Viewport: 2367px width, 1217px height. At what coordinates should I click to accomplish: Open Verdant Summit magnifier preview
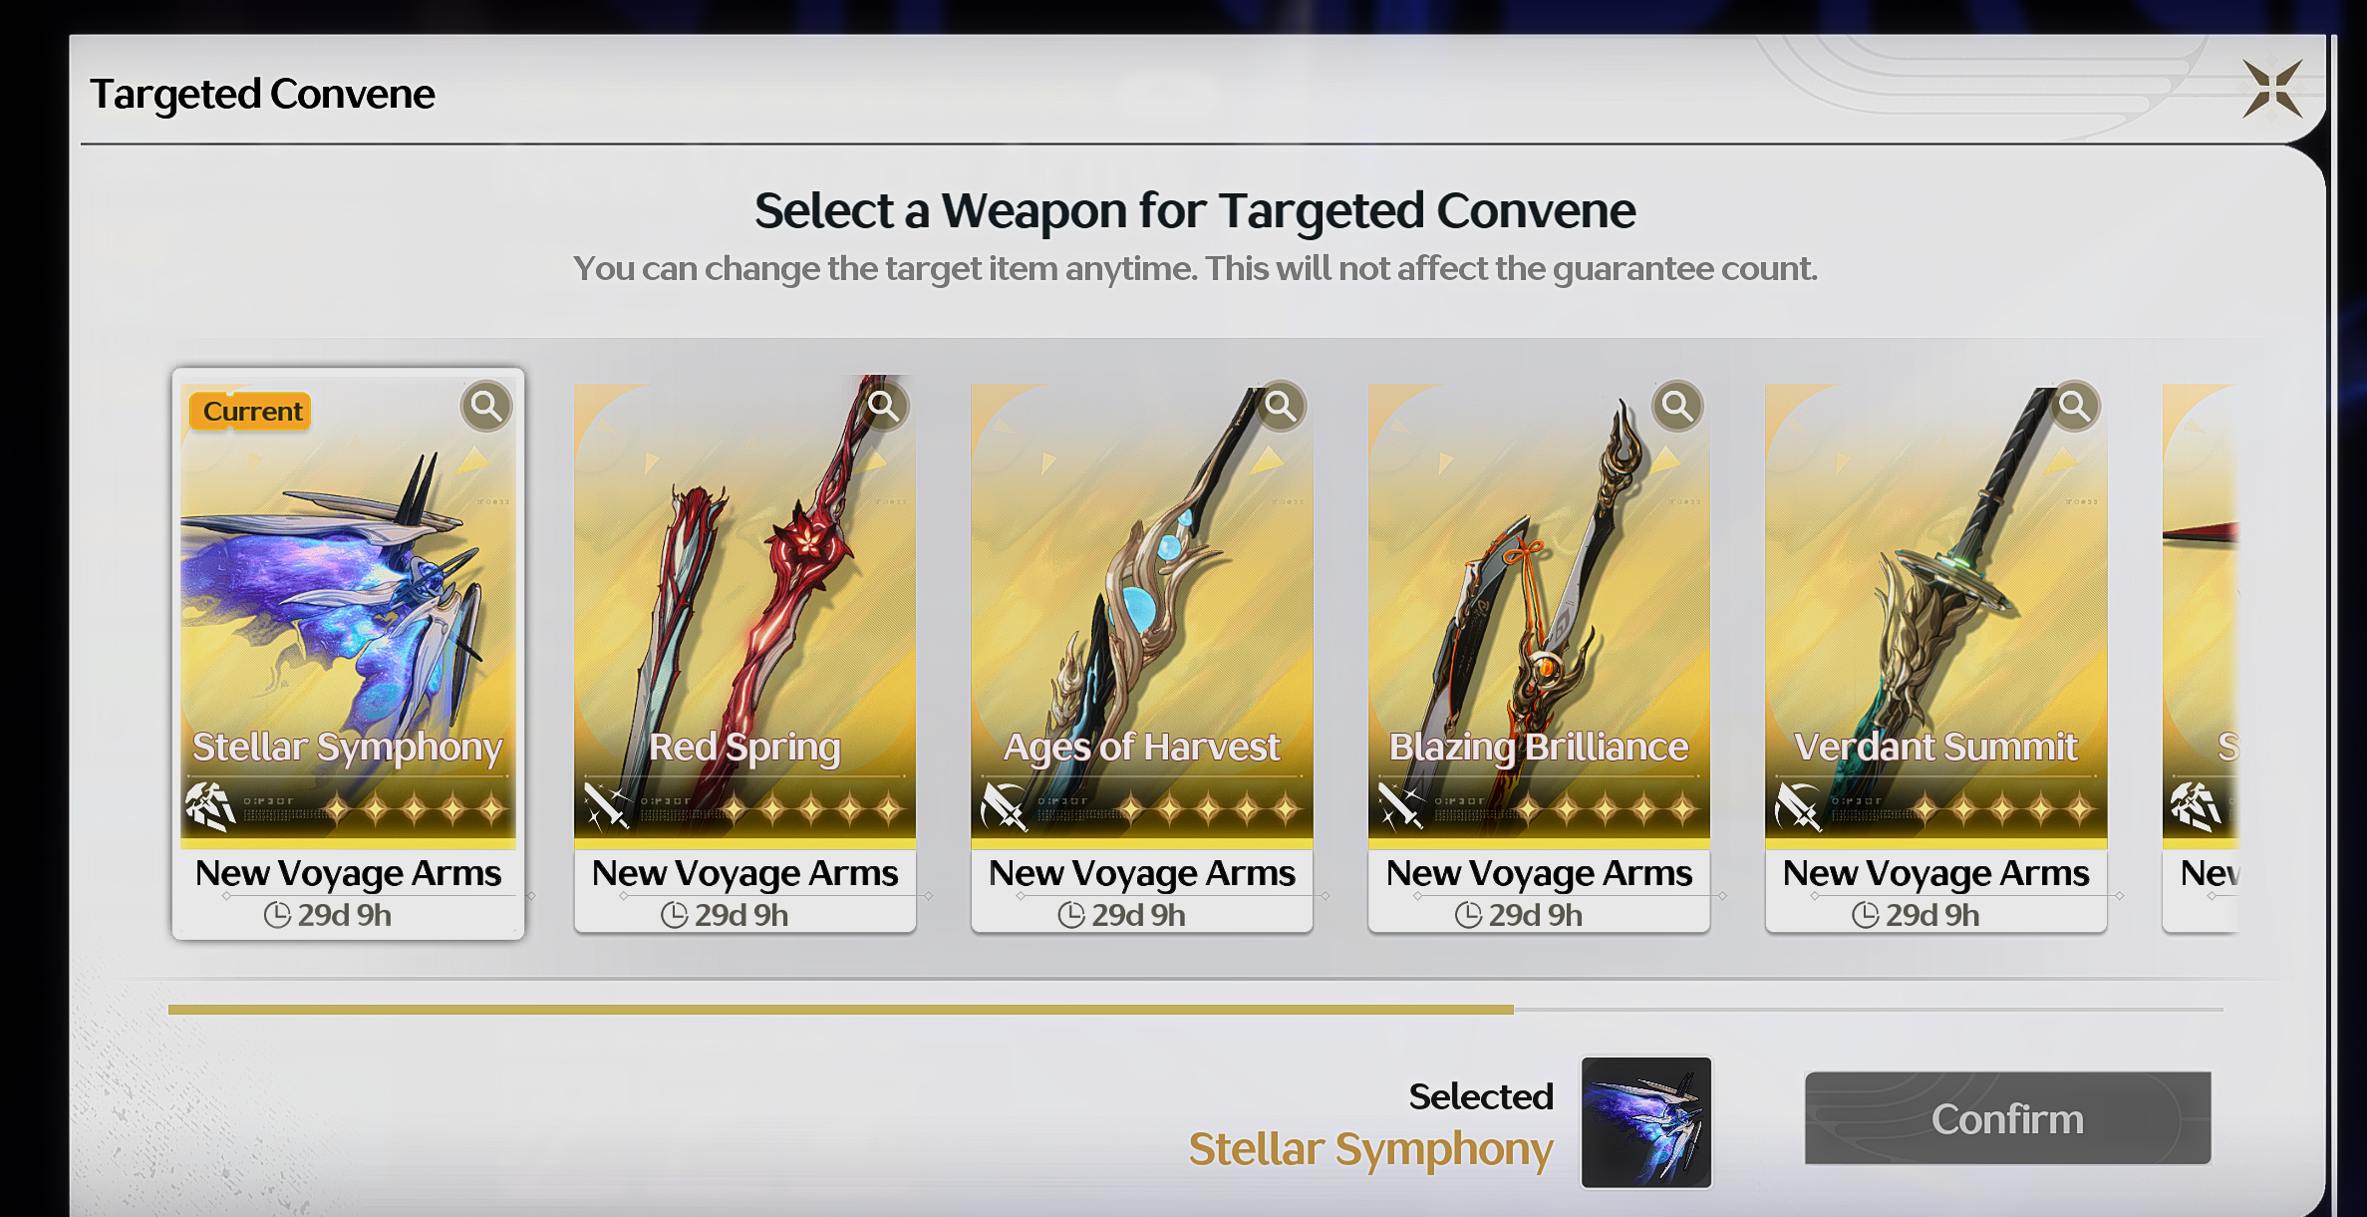[x=2074, y=407]
